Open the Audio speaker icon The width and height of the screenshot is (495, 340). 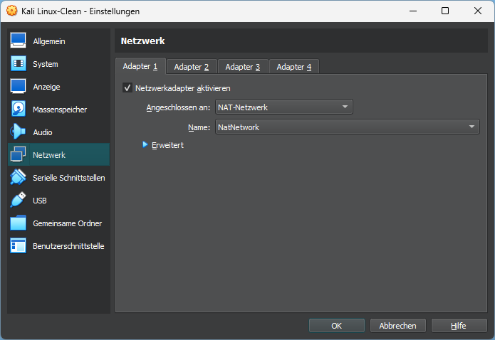pos(19,132)
